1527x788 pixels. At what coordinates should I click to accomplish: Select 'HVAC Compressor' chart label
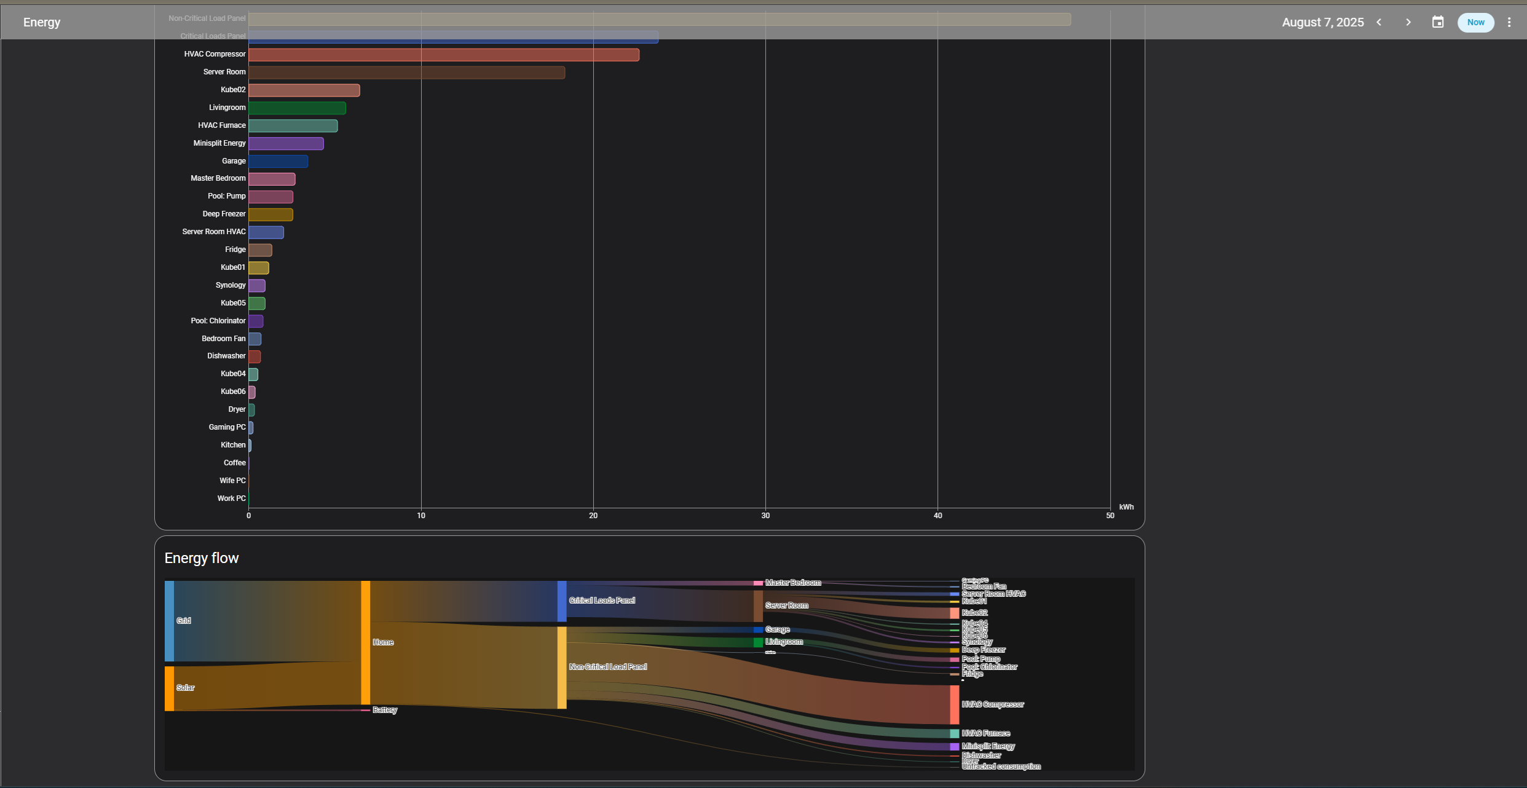[x=215, y=54]
